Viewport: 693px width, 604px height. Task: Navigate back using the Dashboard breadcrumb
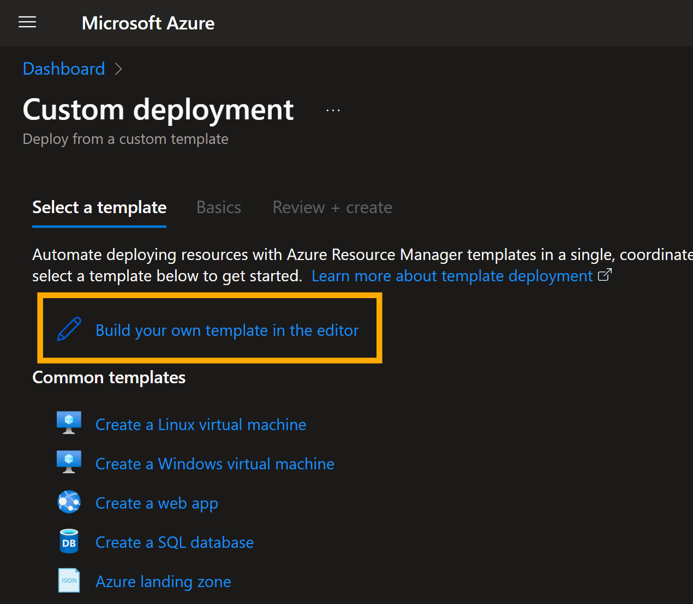pyautogui.click(x=63, y=69)
